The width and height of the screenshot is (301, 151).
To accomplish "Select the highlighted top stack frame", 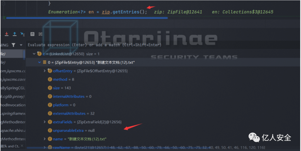I will tap(11, 54).
